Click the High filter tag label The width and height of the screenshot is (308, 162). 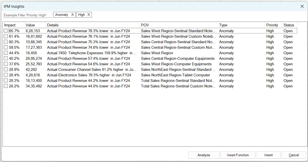tap(81, 15)
